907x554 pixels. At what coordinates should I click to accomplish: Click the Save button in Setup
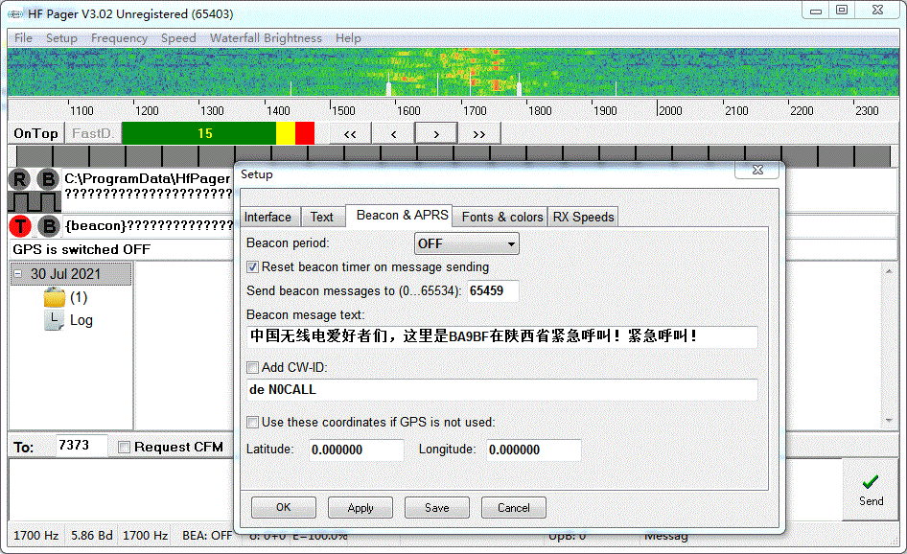point(437,508)
